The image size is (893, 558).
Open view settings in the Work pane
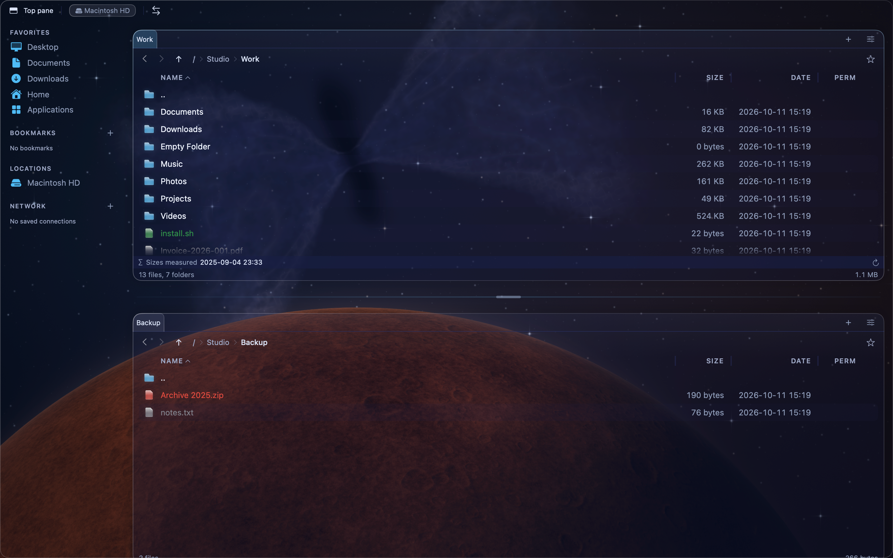pyautogui.click(x=870, y=39)
